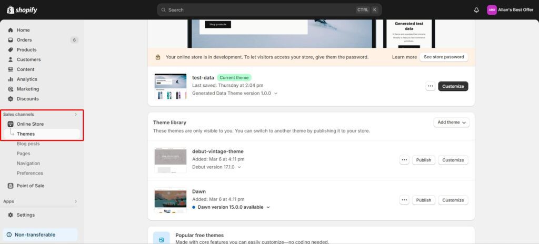
Task: Open more actions for Dawn theme
Action: pos(404,200)
